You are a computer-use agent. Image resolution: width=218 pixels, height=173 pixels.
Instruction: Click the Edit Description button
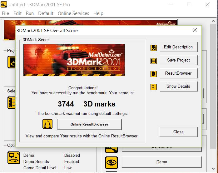[179, 47]
